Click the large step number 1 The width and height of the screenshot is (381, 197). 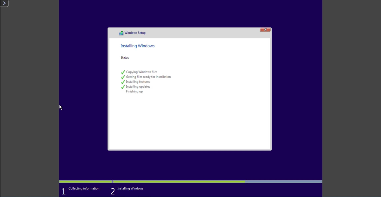click(63, 191)
